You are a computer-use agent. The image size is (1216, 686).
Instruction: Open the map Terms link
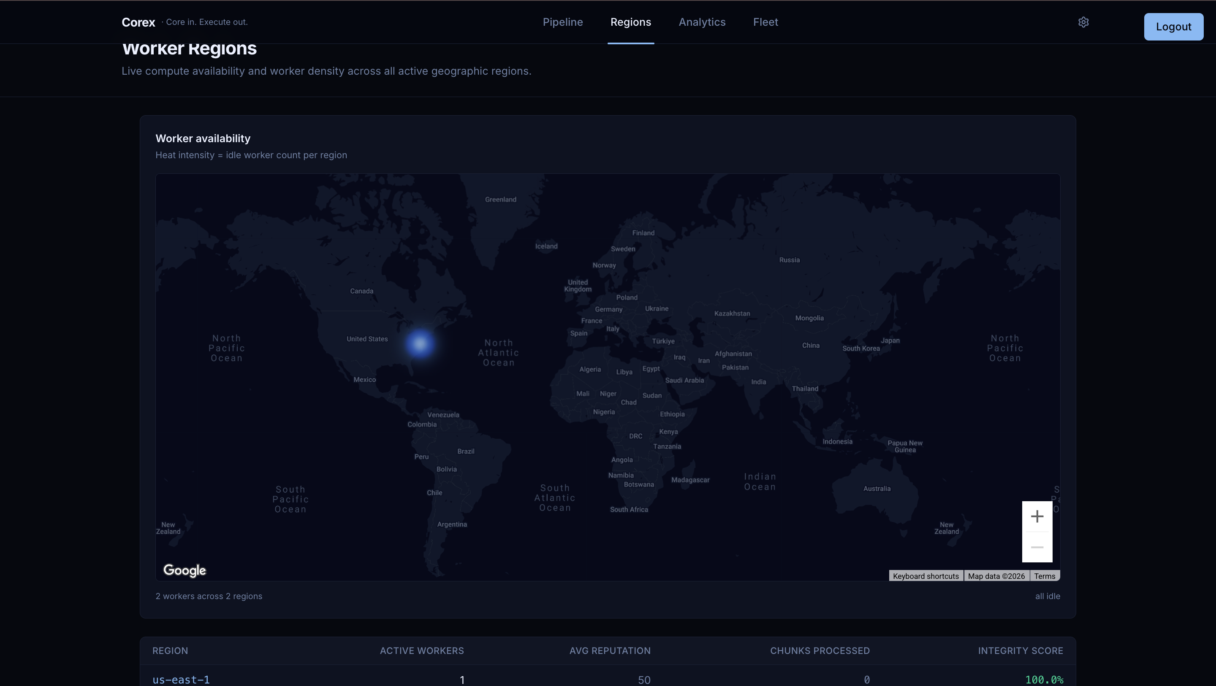point(1044,576)
